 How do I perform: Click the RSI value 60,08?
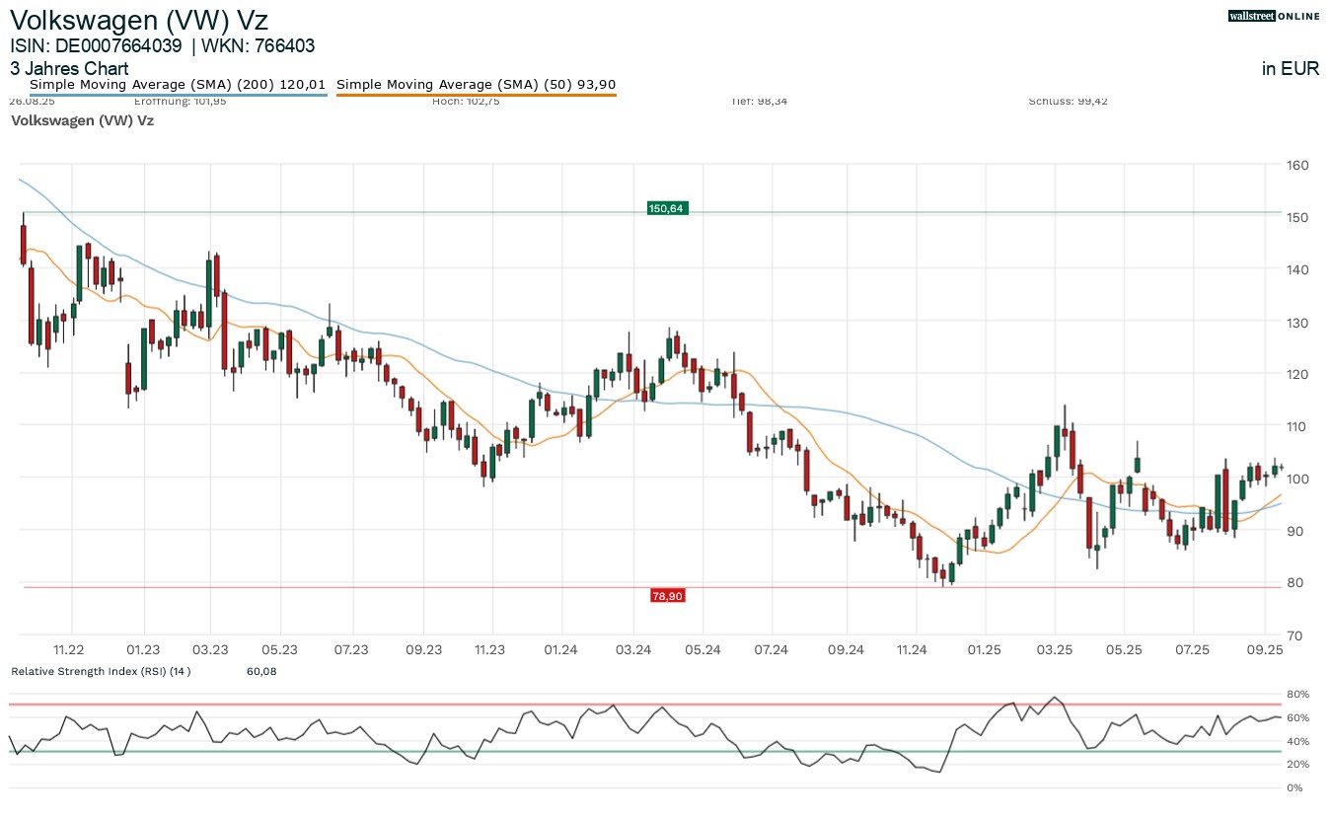261,671
